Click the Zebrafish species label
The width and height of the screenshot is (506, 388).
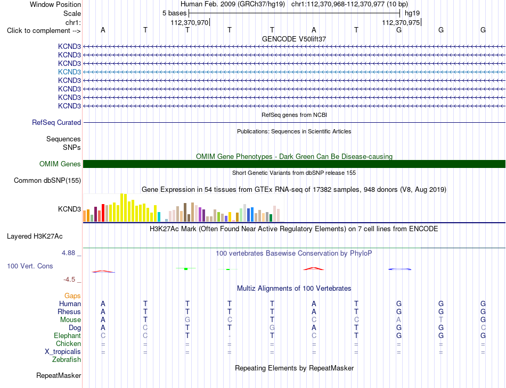(x=67, y=360)
